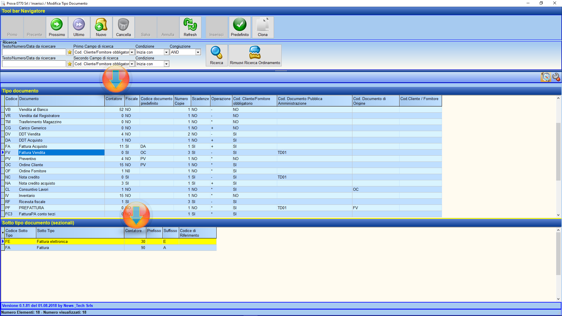Create new document type with Nuovo
Image resolution: width=562 pixels, height=316 pixels.
pos(101,27)
